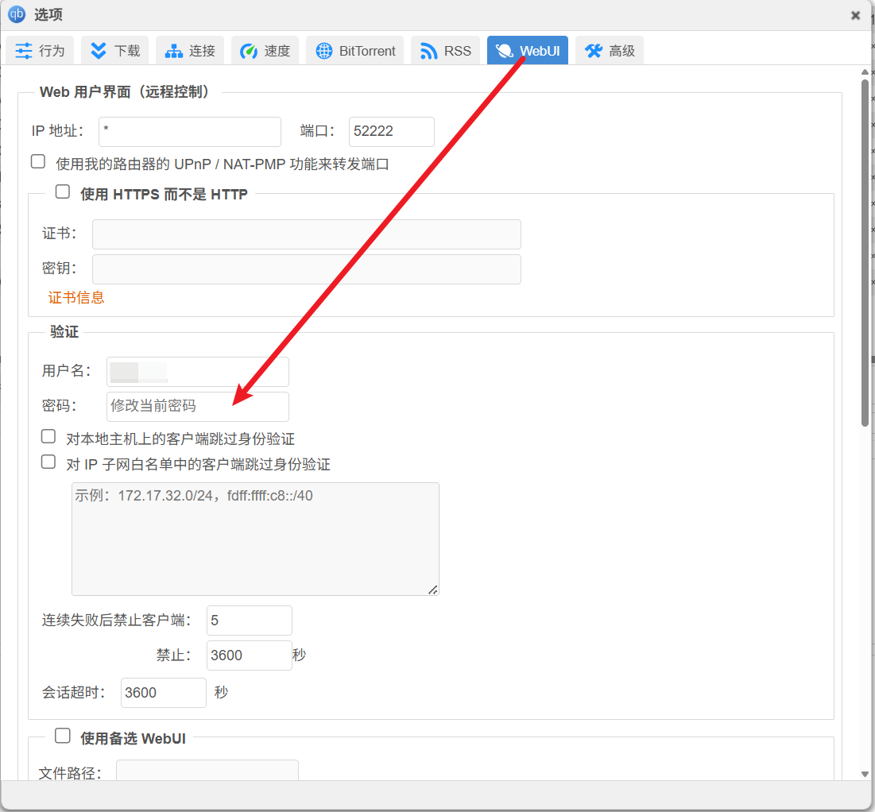875x812 pixels.
Task: Click the 会话超时 seconds field
Action: [x=163, y=693]
